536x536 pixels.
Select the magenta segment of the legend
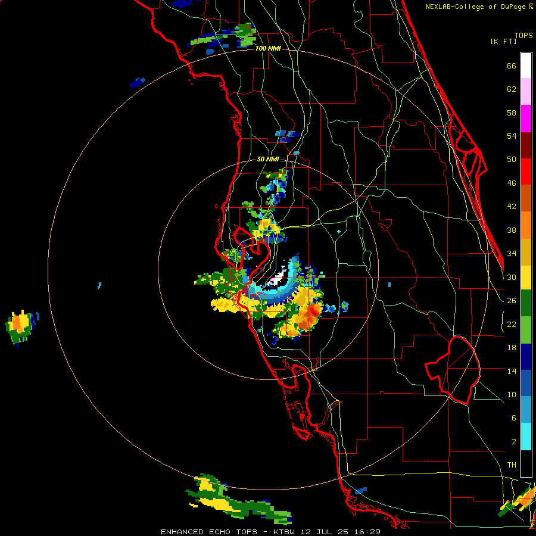pyautogui.click(x=526, y=119)
